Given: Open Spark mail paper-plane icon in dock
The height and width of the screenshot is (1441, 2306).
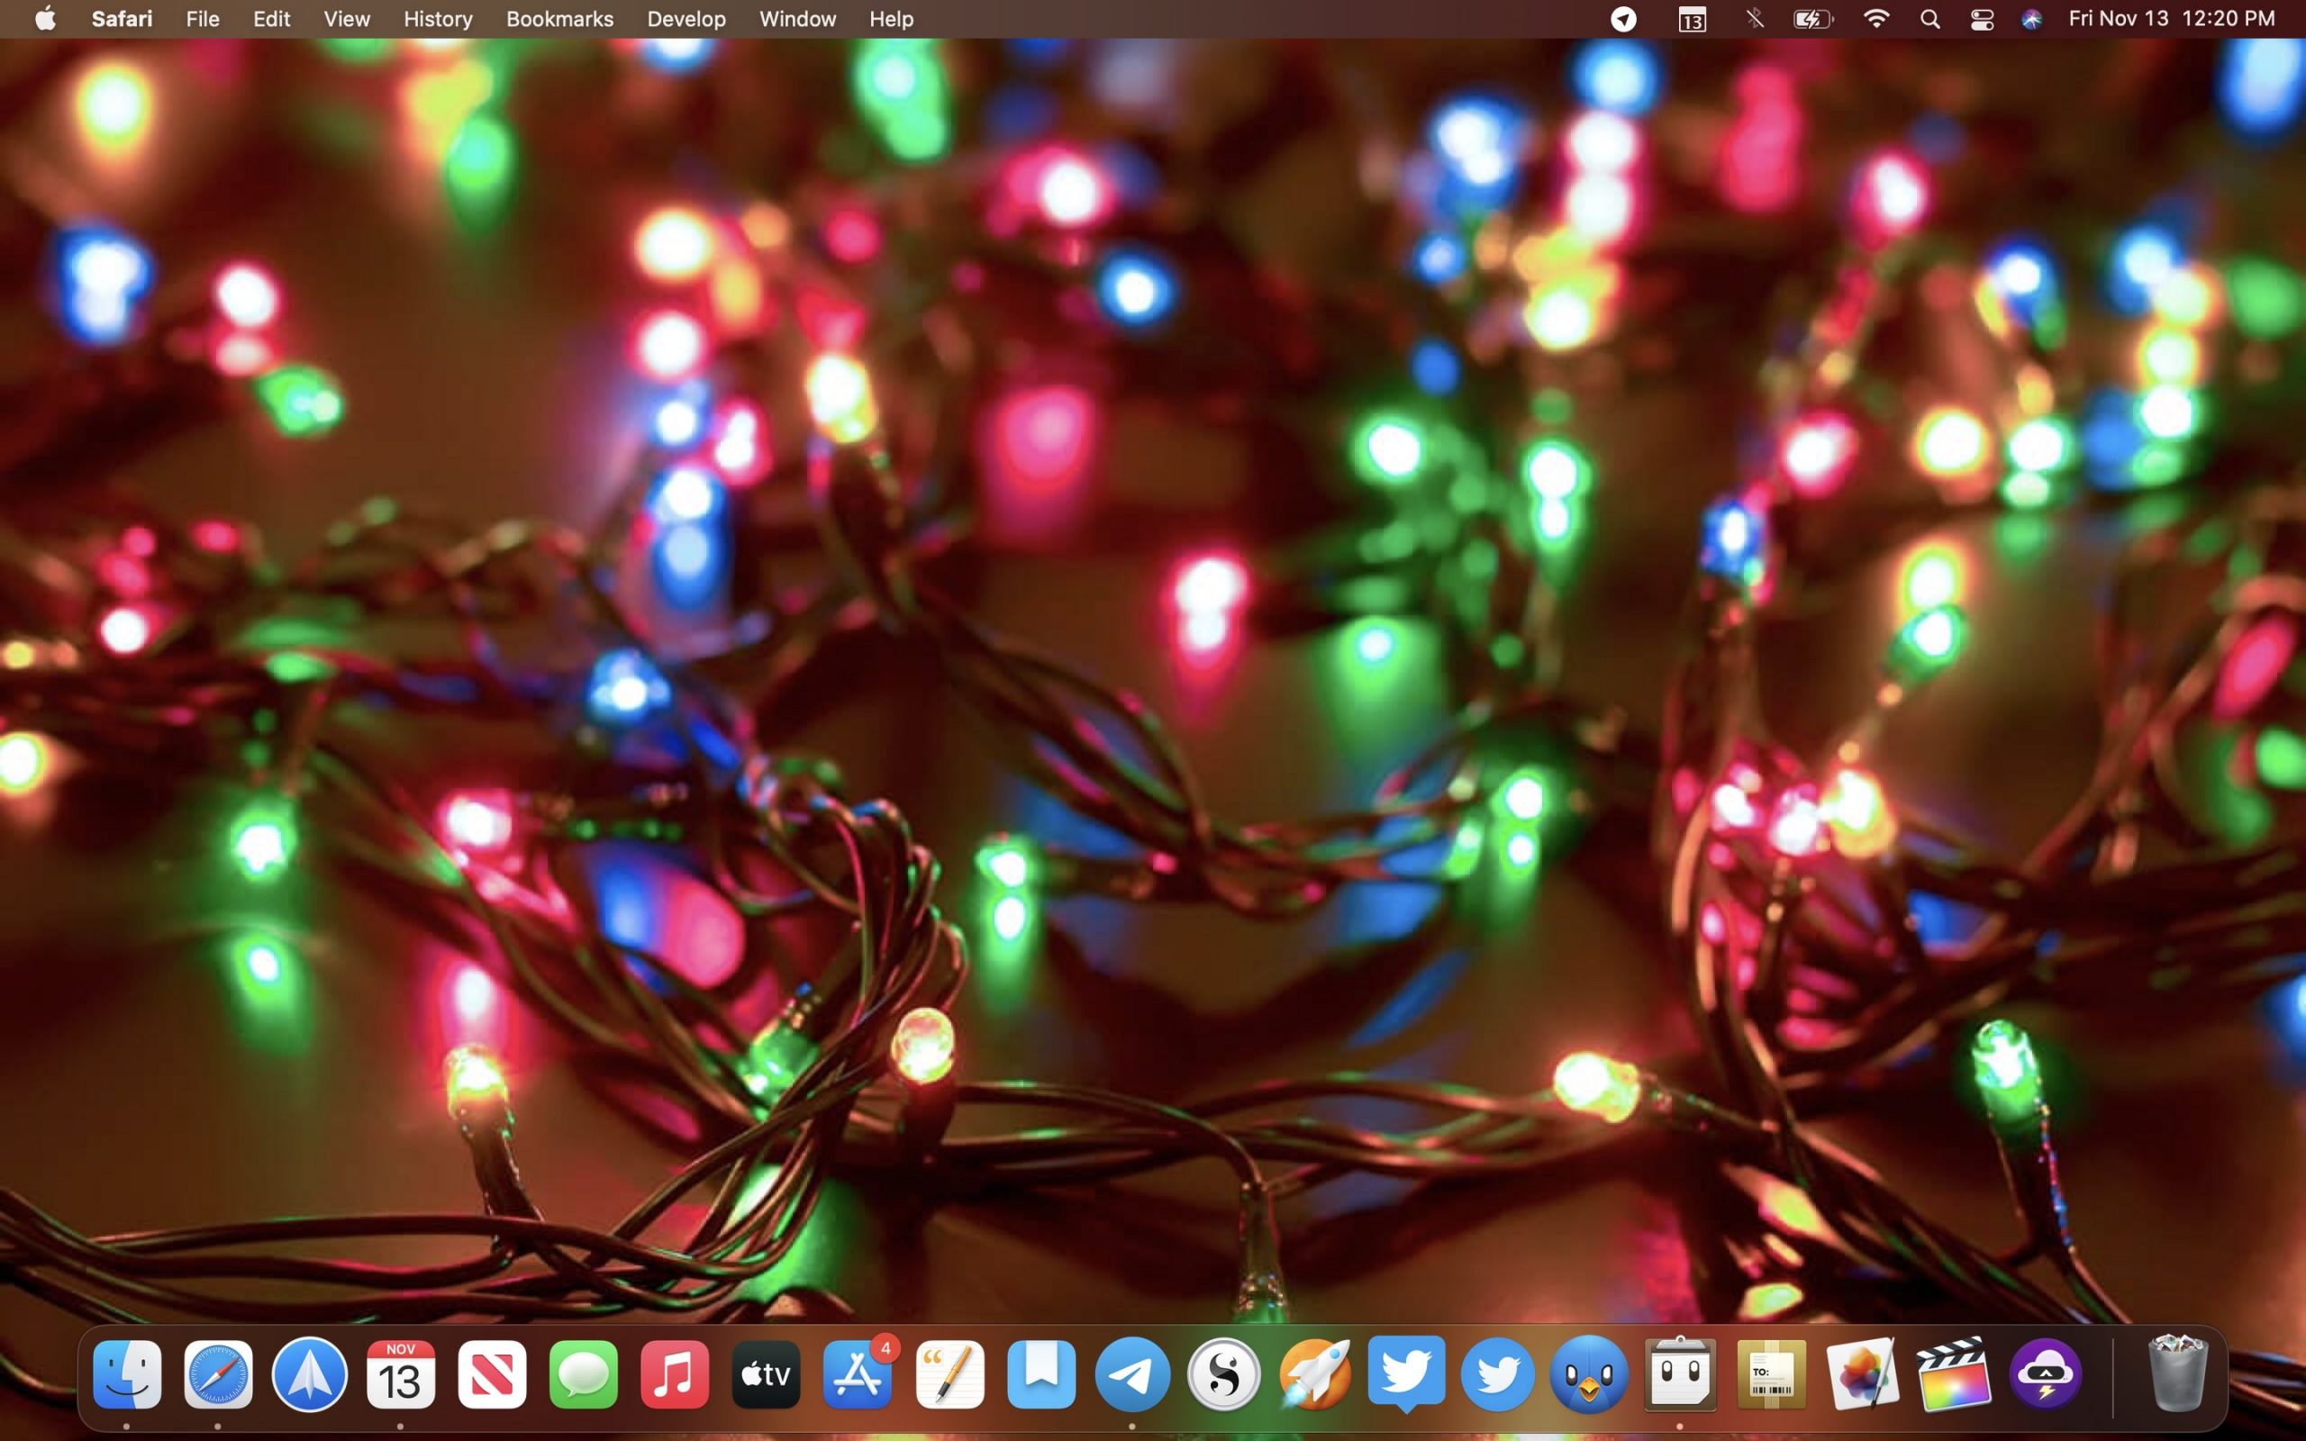Looking at the screenshot, I should (x=310, y=1374).
